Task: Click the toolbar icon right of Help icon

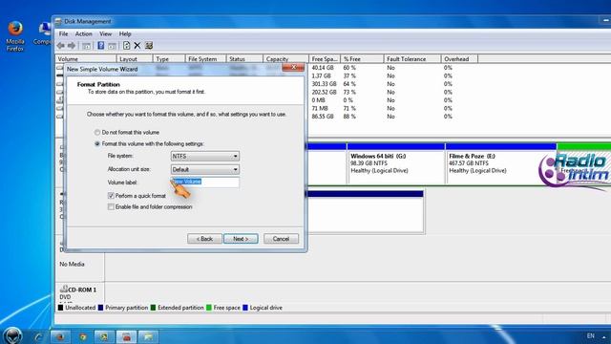Action: (x=113, y=46)
